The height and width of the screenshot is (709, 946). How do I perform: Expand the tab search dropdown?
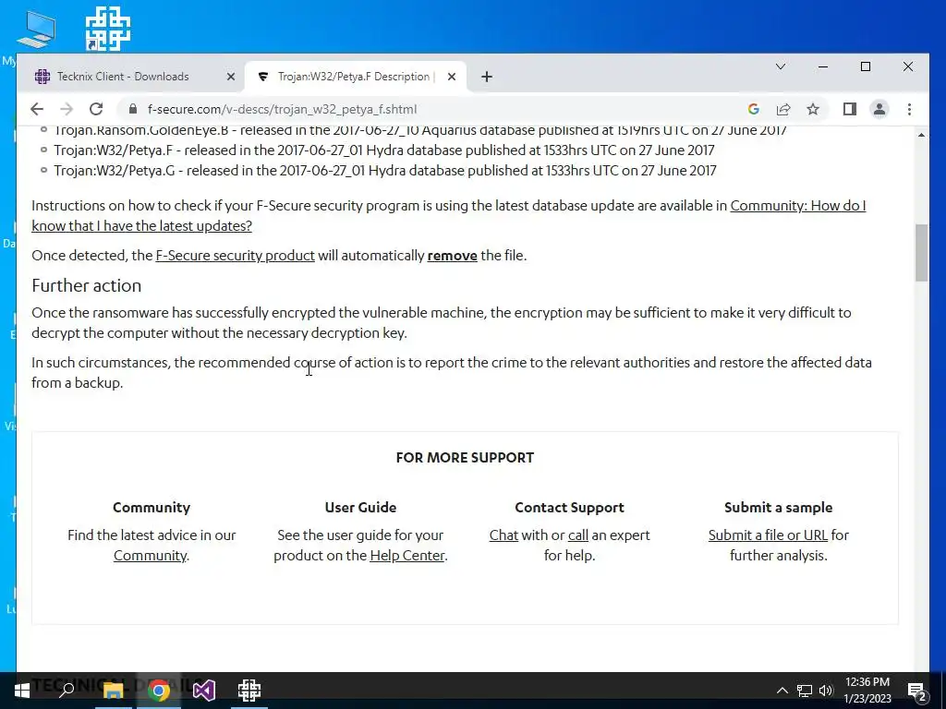click(780, 66)
